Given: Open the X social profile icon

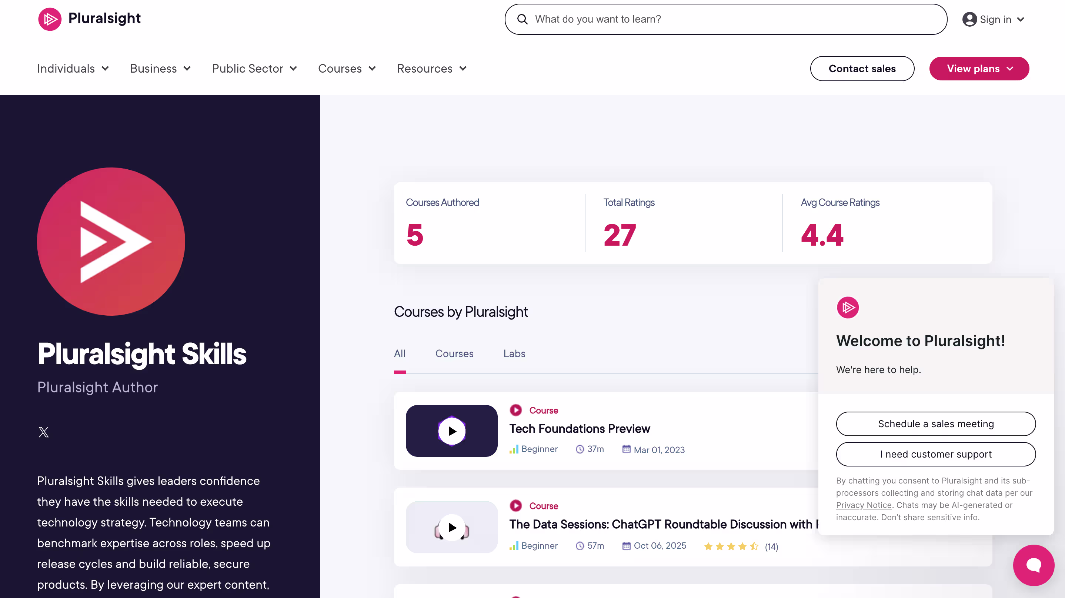Looking at the screenshot, I should [x=43, y=432].
